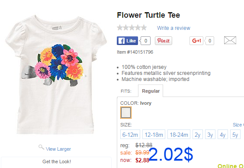Screen dimensions: 244x168
Task: Click the Pin it Pinterest button
Action: click(164, 41)
